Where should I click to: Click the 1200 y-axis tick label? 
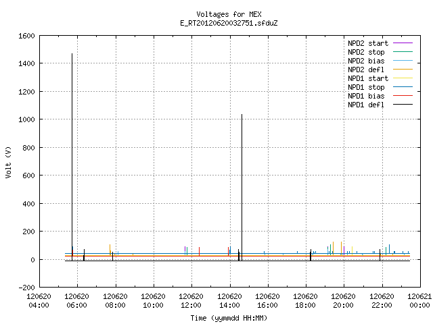(26, 92)
